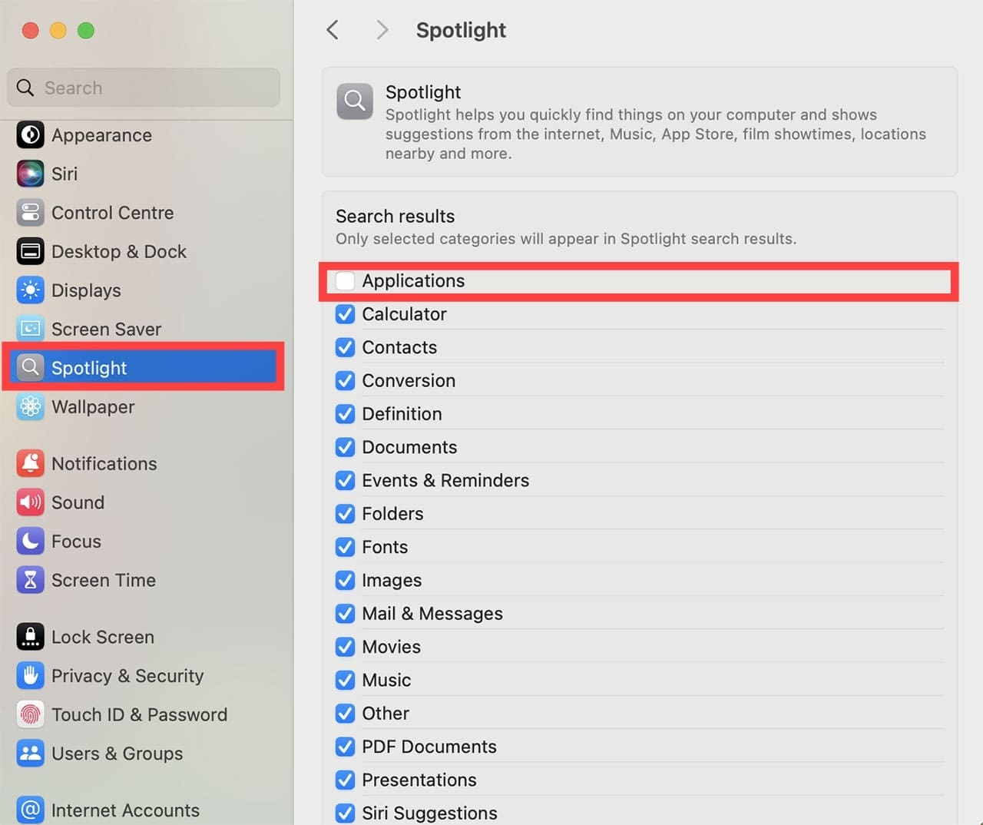Toggle the Contacts checkbox
This screenshot has height=825, width=983.
[x=346, y=347]
